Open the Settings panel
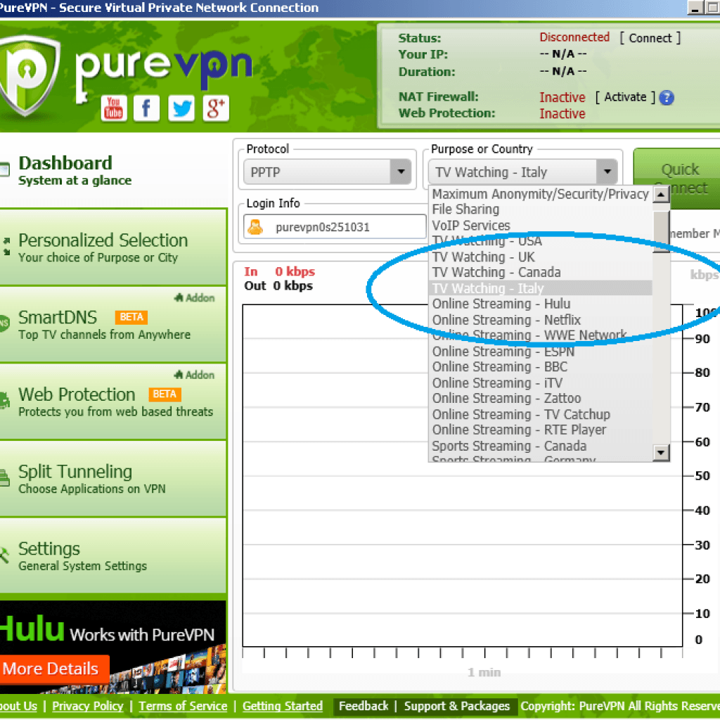The image size is (720, 720). click(x=113, y=556)
